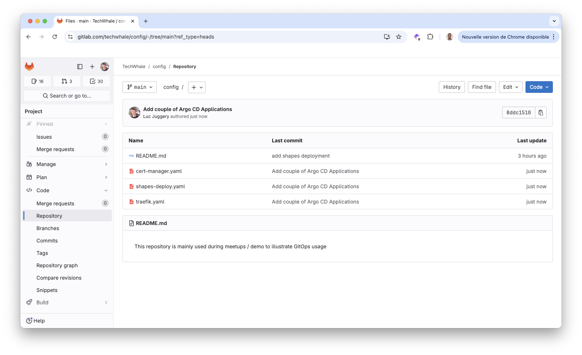Toggle the sidebar collapse icon
Viewport: 582px width, 355px height.
point(80,67)
